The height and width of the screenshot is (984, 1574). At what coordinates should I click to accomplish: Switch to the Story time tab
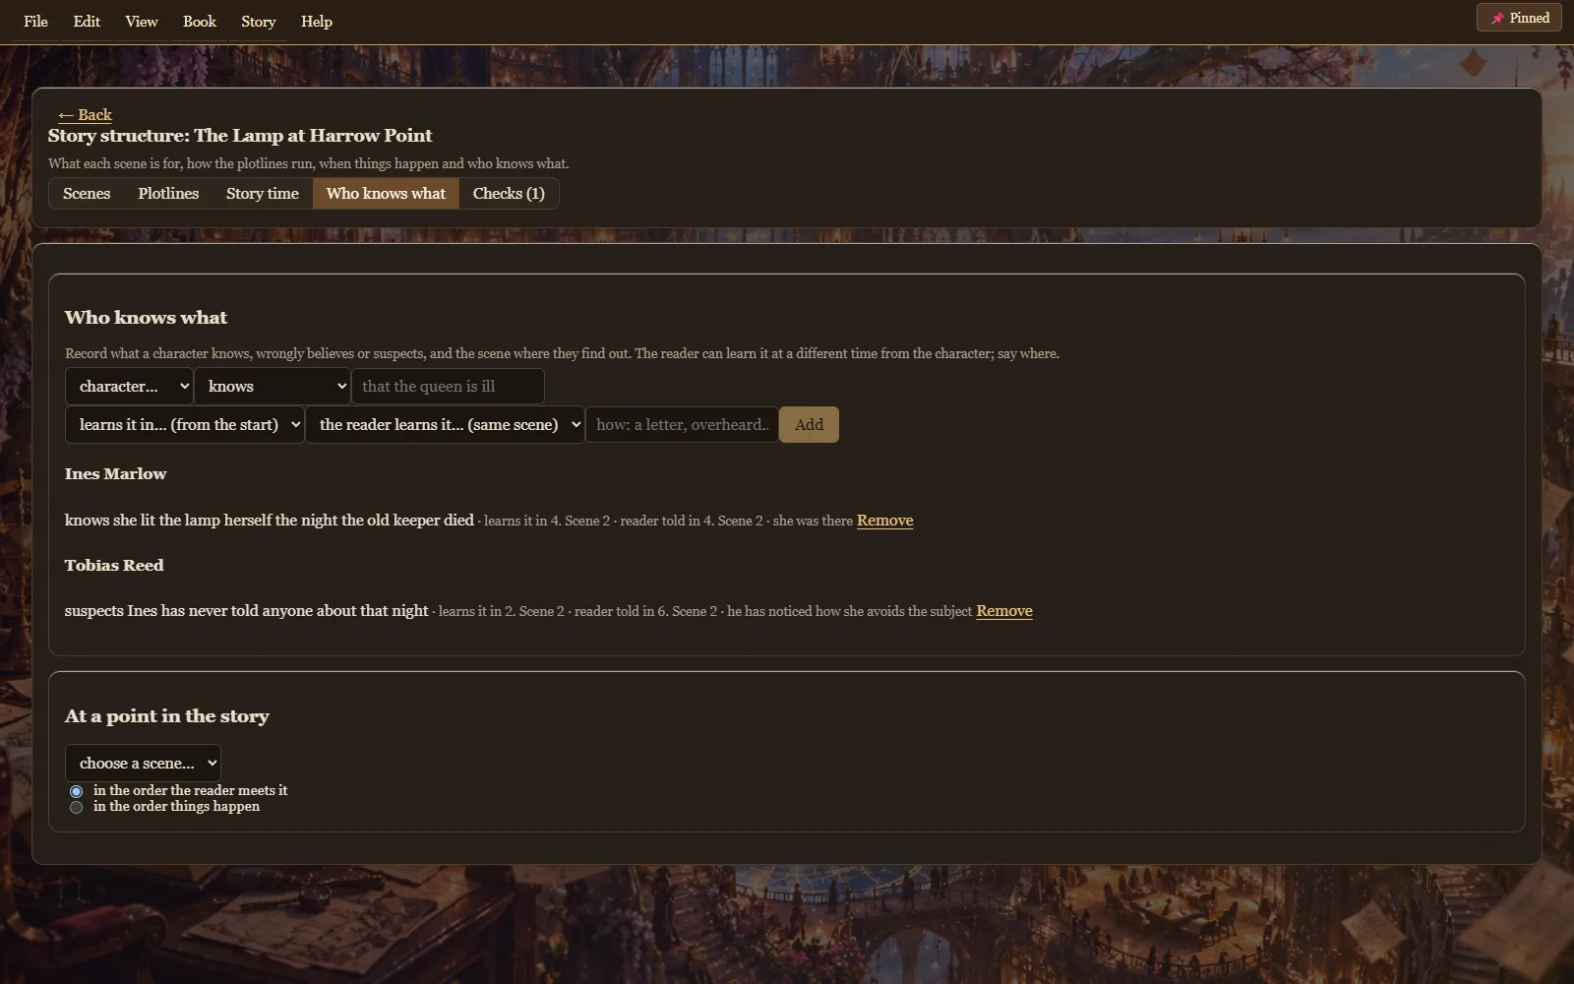pyautogui.click(x=263, y=194)
